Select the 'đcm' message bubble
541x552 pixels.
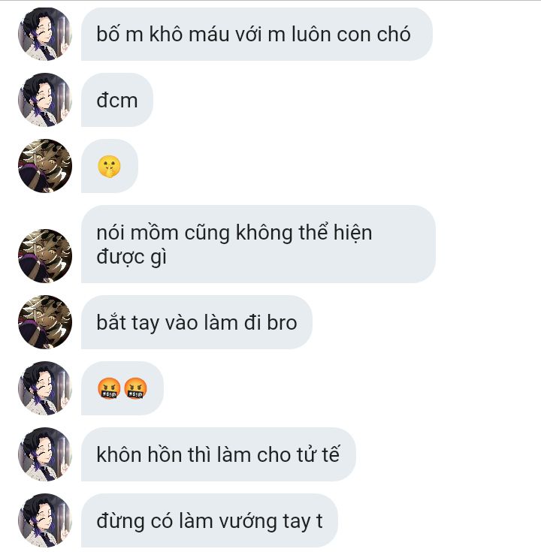117,100
